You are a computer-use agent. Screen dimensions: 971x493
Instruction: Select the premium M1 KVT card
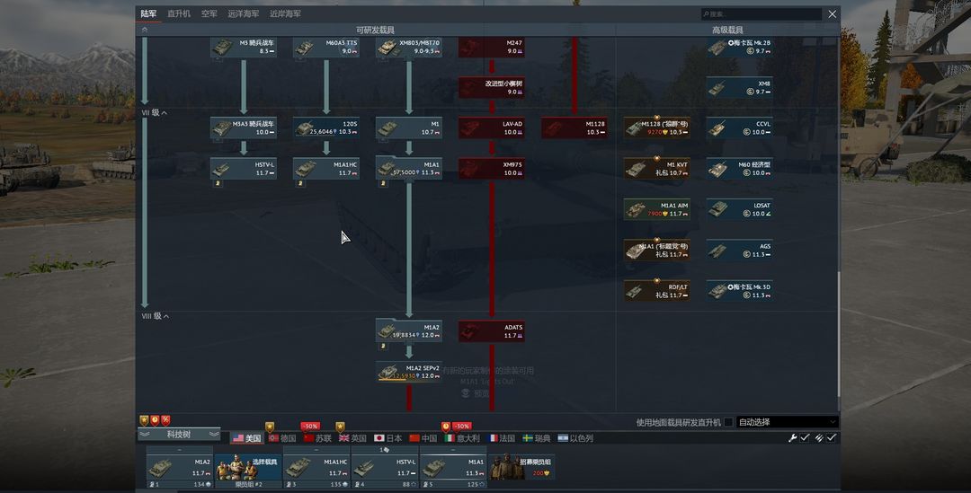pyautogui.click(x=657, y=169)
